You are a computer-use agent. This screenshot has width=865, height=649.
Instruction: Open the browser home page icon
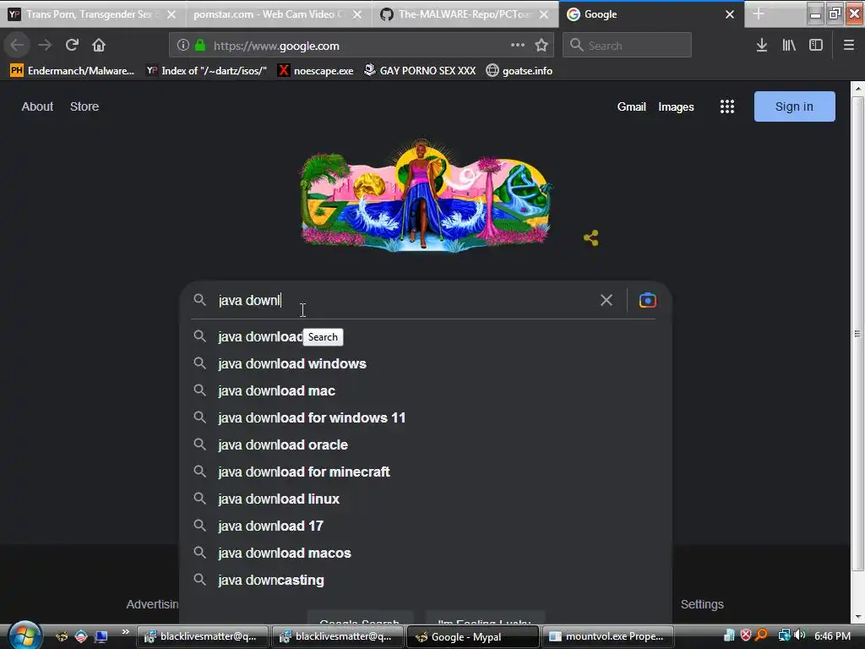(99, 46)
